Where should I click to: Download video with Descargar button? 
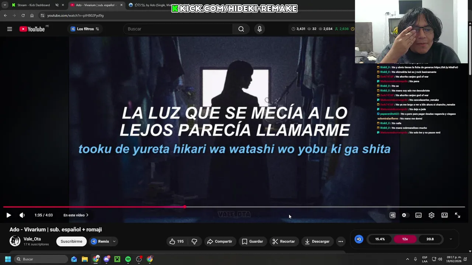317,241
